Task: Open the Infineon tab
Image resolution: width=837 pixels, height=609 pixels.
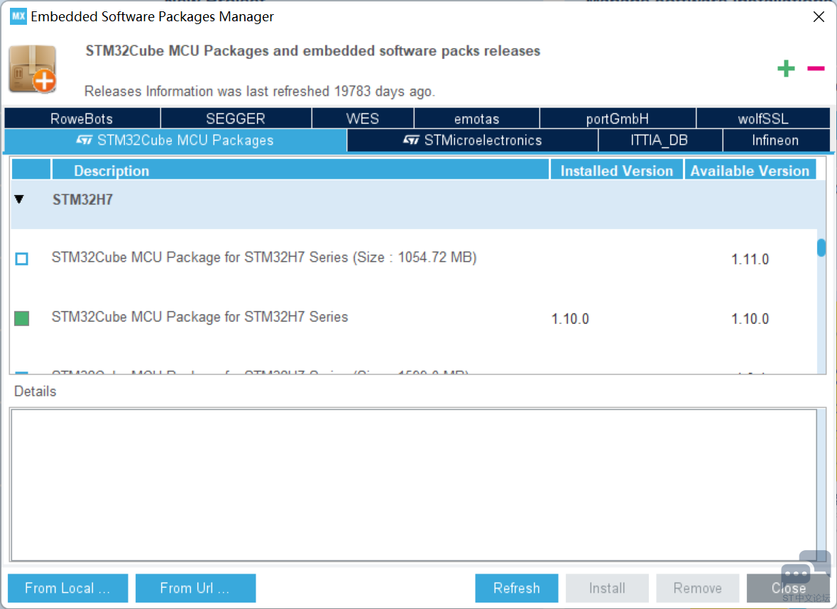Action: coord(776,141)
